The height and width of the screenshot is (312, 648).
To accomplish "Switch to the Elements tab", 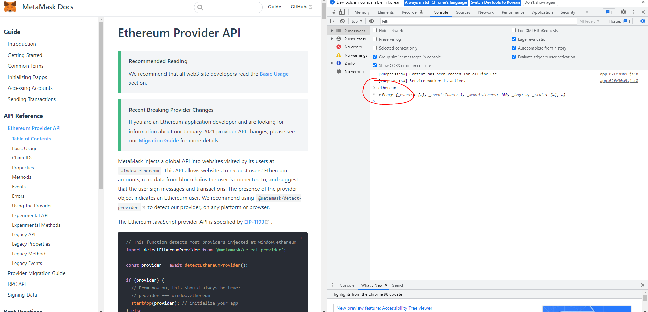I will [x=386, y=12].
